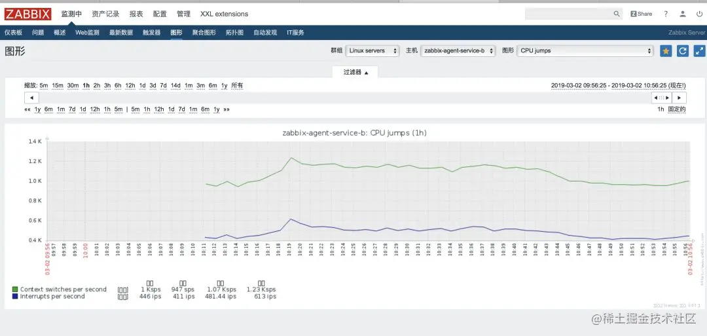Open the 主机 zabbix-agent-service-b dropdown
Viewport: 707px width, 336px height.
458,51
